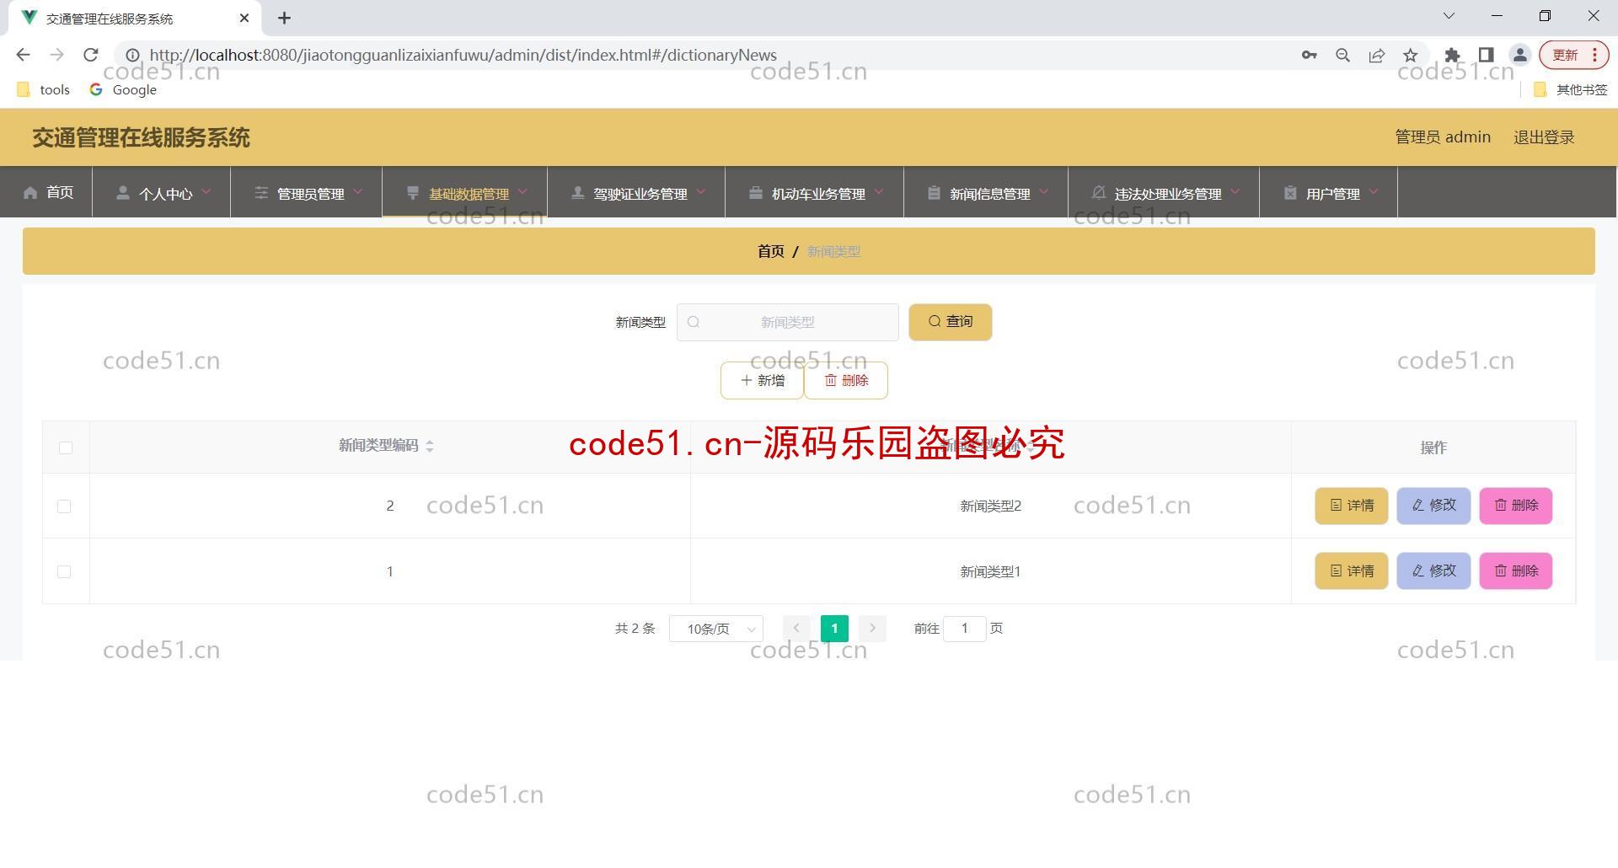Open the 个人中心 menu
The image size is (1618, 868).
162,192
